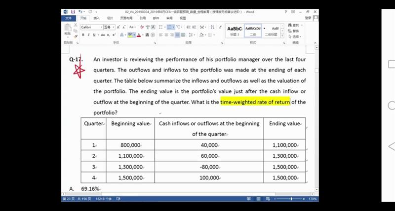Open the 文件 File tab
The image size is (395, 211).
(68, 18)
